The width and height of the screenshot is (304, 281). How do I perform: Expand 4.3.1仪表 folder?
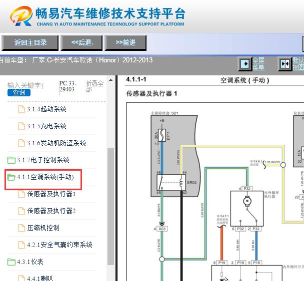pos(30,262)
